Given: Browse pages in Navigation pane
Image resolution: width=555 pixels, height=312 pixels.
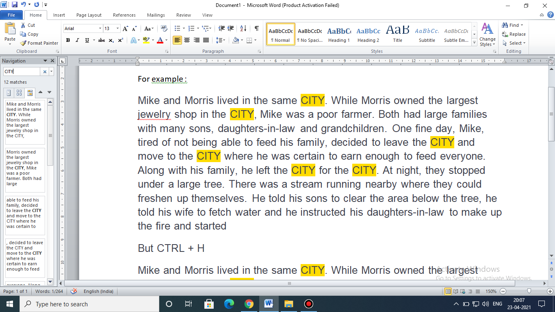Looking at the screenshot, I should (19, 93).
